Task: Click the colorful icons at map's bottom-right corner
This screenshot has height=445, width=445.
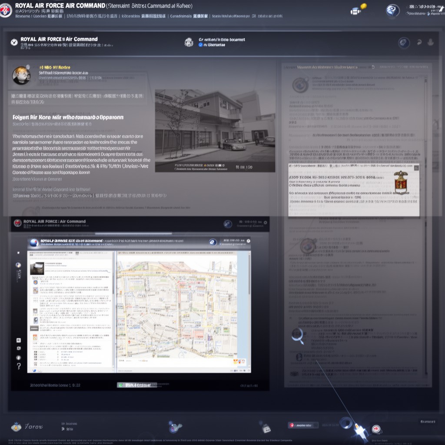Action: coord(239,362)
